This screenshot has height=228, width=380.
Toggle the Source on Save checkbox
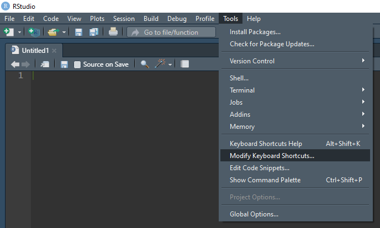[77, 64]
